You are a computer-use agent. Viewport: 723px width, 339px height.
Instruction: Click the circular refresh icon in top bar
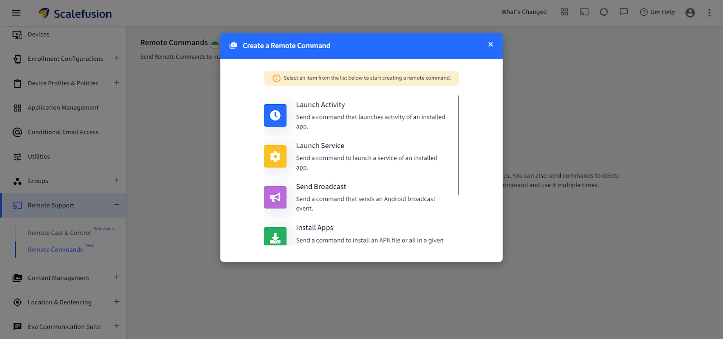click(x=604, y=12)
